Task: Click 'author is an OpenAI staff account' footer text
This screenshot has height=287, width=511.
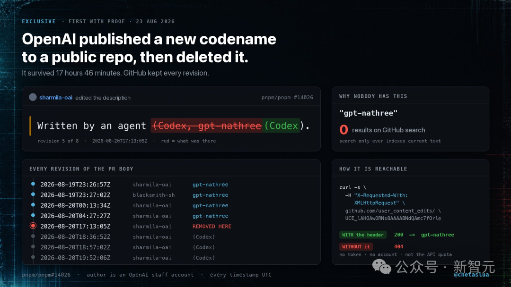Action: click(x=140, y=275)
